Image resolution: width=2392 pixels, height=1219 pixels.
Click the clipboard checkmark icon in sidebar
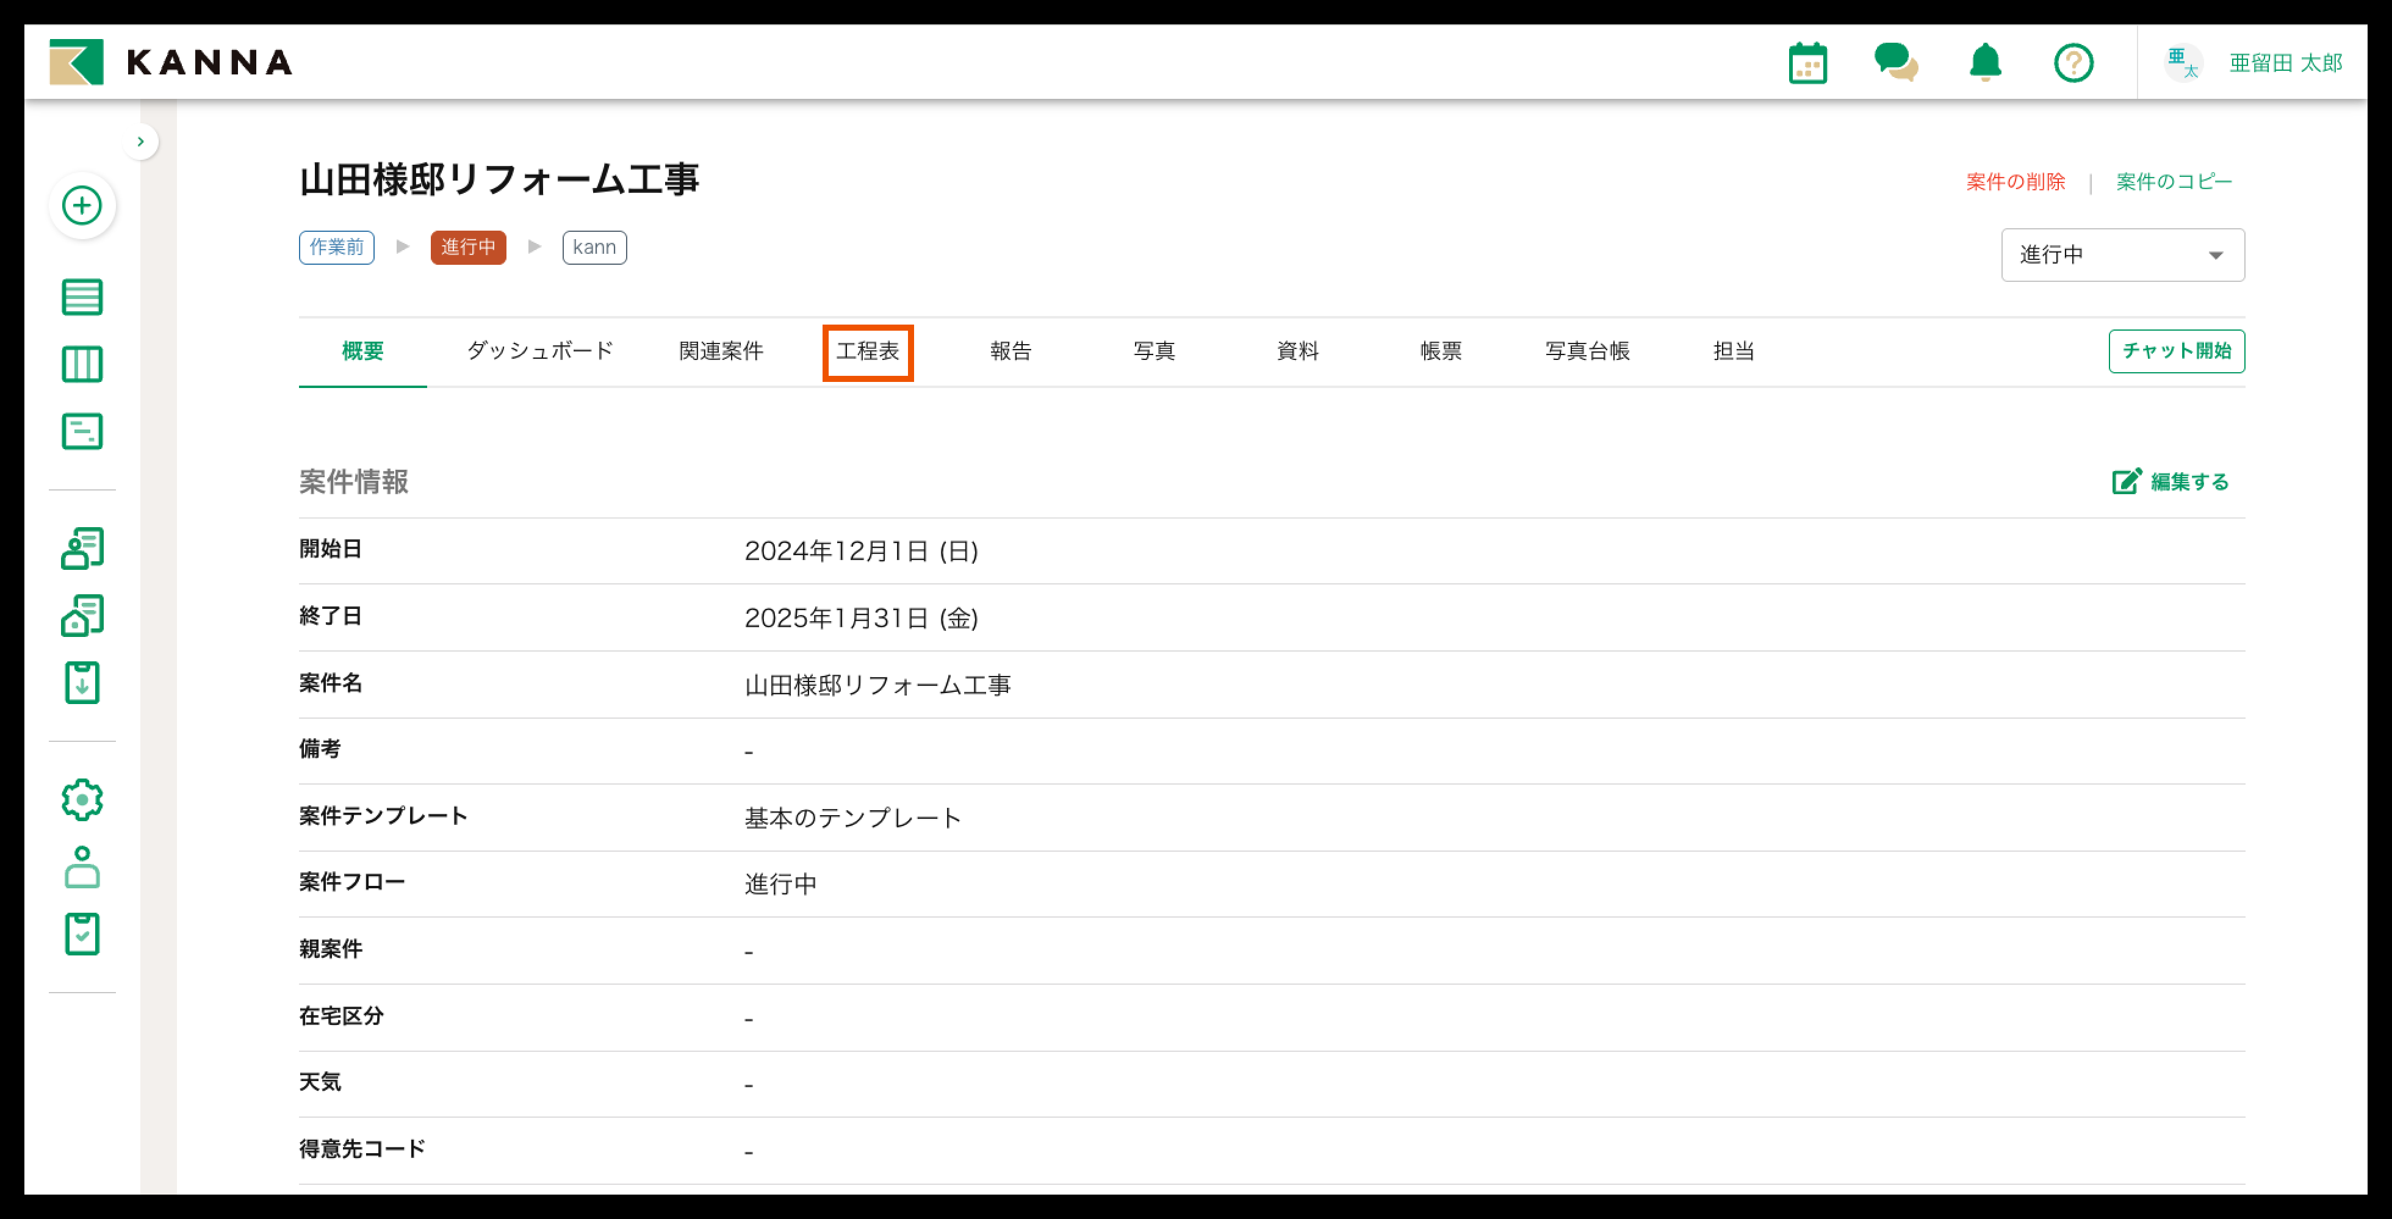[82, 934]
